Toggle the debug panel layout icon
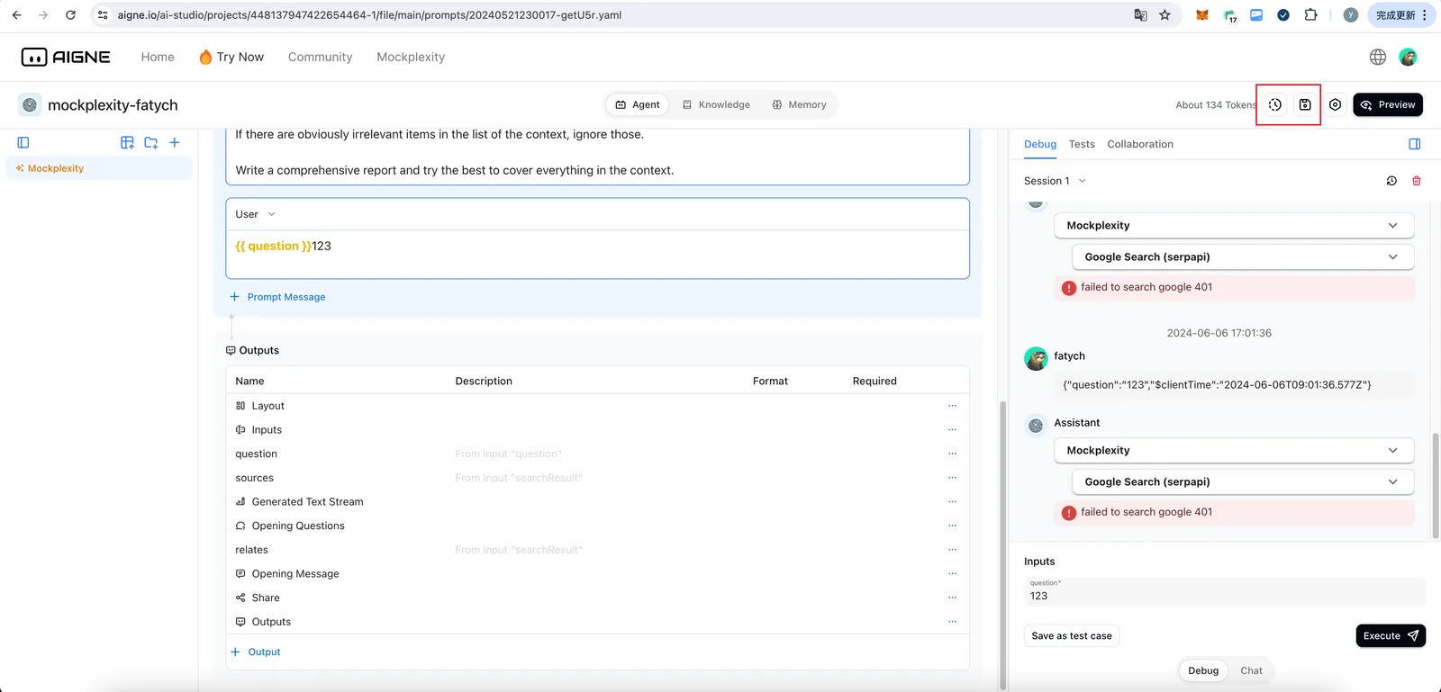1441x692 pixels. click(1415, 144)
